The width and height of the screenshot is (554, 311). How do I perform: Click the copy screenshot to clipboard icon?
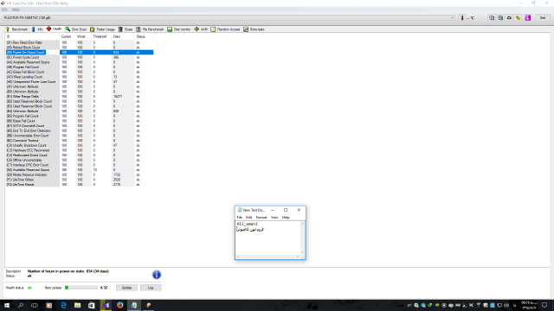pos(500,17)
